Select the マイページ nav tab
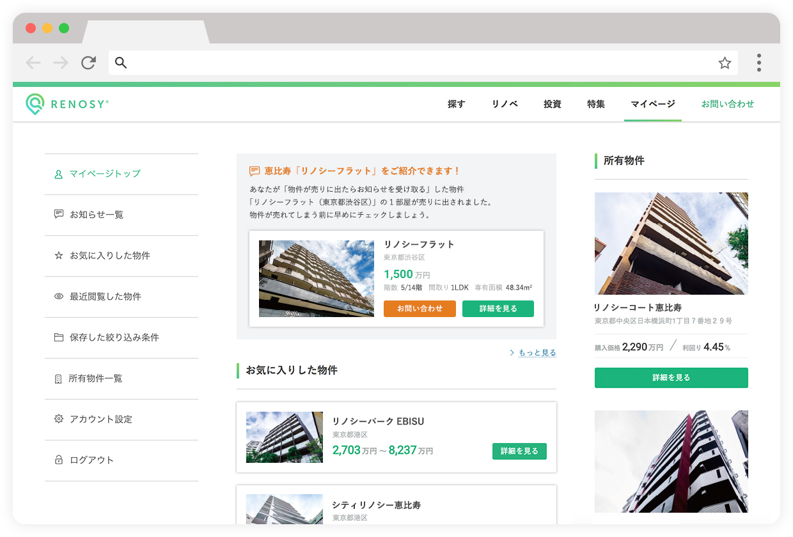Viewport: 793px width, 537px height. point(653,104)
